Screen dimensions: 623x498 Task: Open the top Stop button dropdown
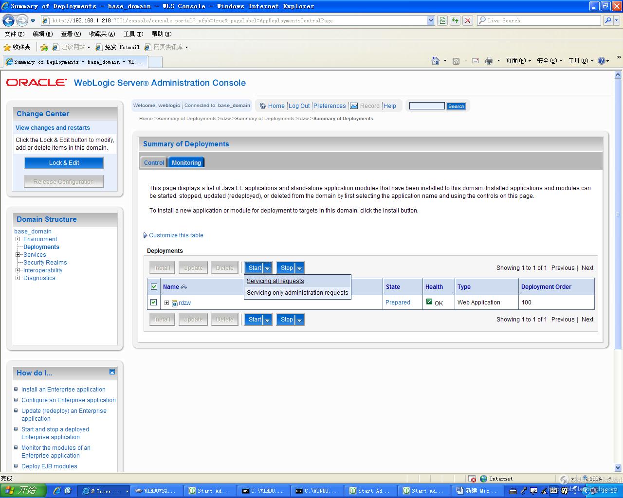tap(299, 268)
